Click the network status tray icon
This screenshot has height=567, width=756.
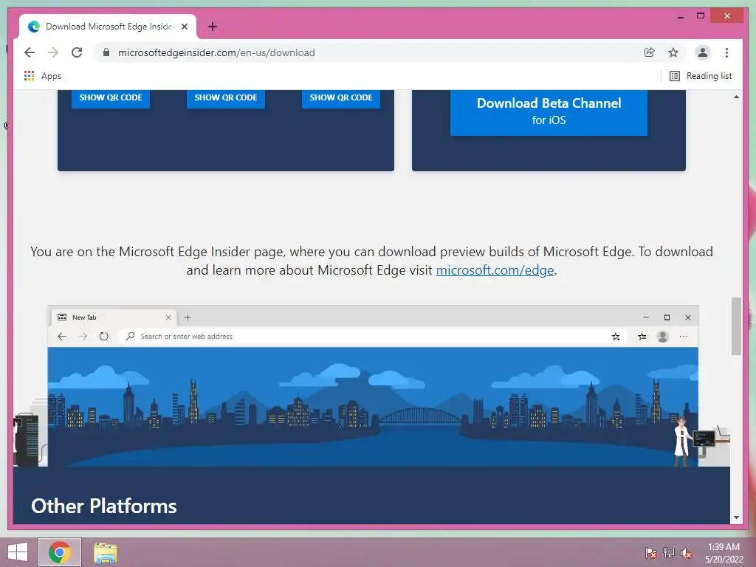pos(669,552)
